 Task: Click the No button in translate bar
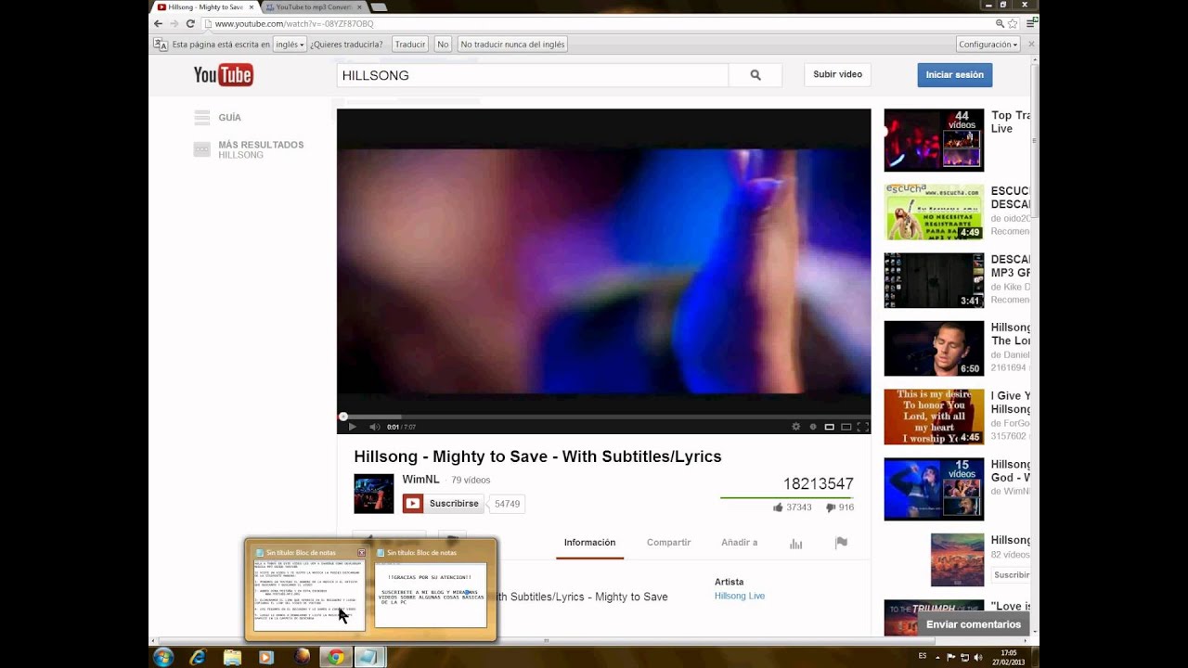click(x=443, y=44)
